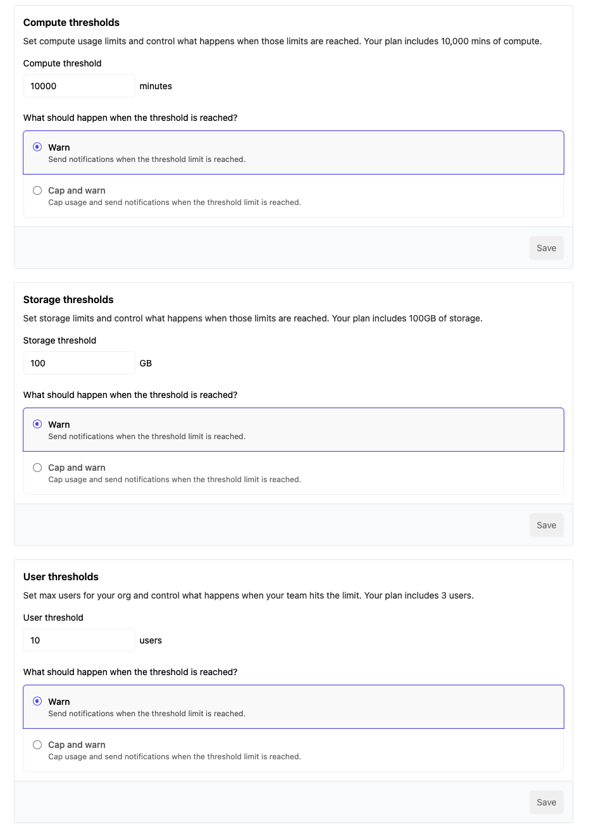Image resolution: width=596 pixels, height=839 pixels.
Task: Choose Cap and warn for compute usage
Action: (x=37, y=190)
